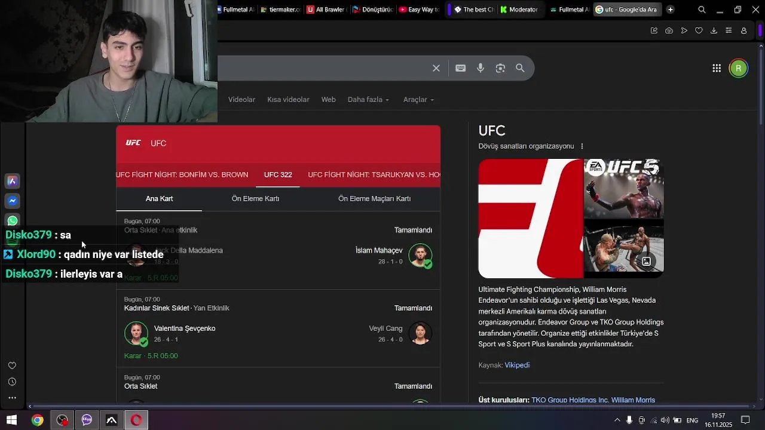Click the player arrow icon in toolbar

point(684,30)
